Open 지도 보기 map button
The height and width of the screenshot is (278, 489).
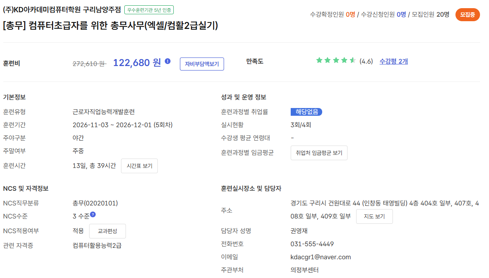[x=374, y=216]
